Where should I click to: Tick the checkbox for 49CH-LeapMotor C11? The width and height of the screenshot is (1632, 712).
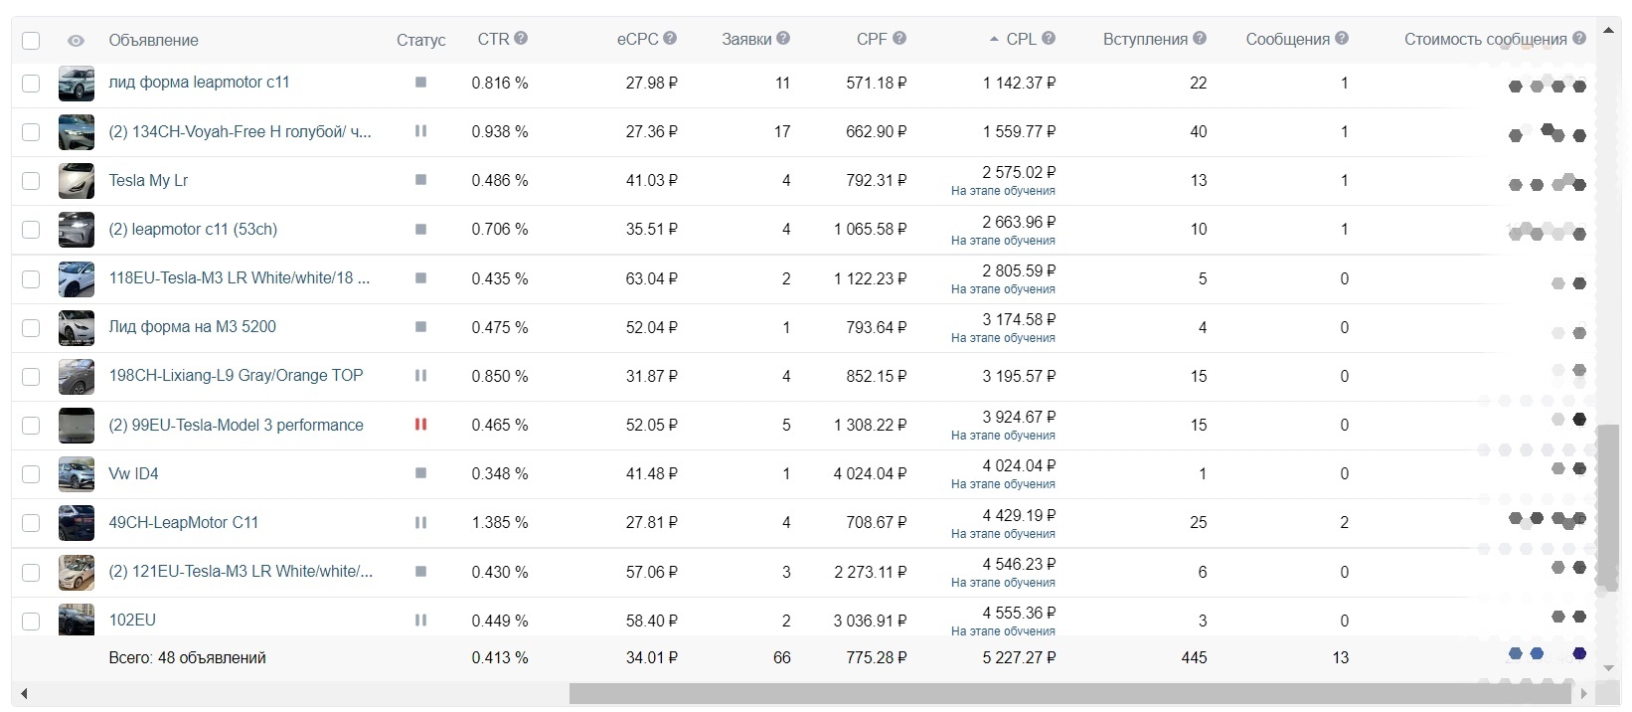(31, 523)
